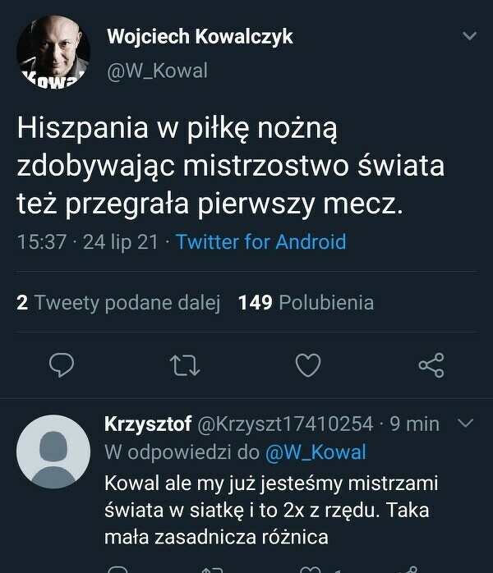Viewport: 493px width, 573px height.
Task: Retweet the tweet about Hiszpania
Action: click(185, 365)
